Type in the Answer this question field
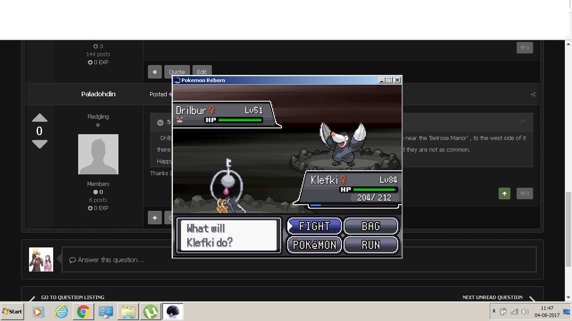 click(299, 259)
